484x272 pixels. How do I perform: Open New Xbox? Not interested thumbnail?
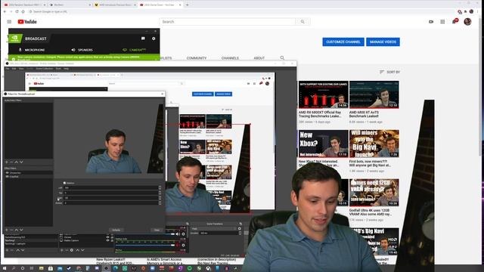[x=323, y=144]
